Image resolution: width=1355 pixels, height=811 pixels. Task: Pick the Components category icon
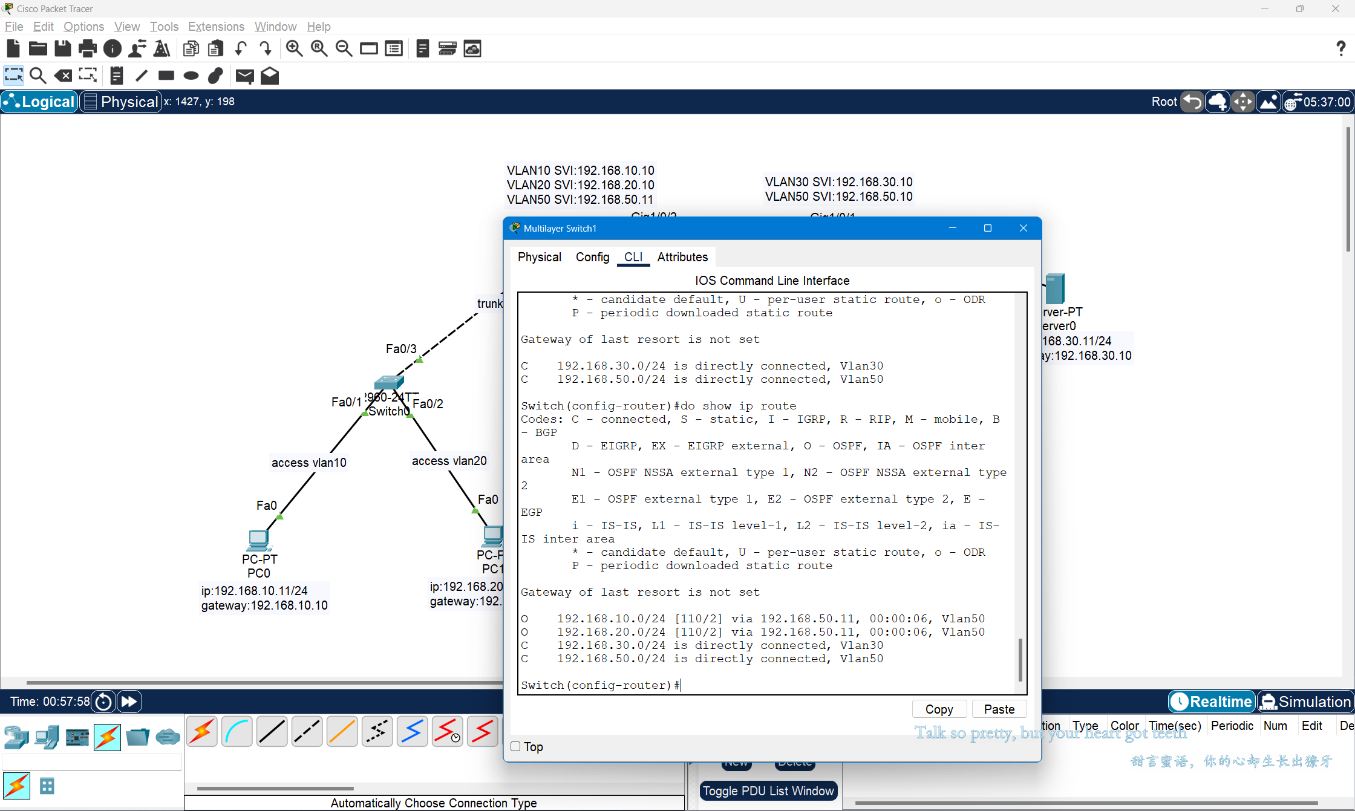(77, 737)
